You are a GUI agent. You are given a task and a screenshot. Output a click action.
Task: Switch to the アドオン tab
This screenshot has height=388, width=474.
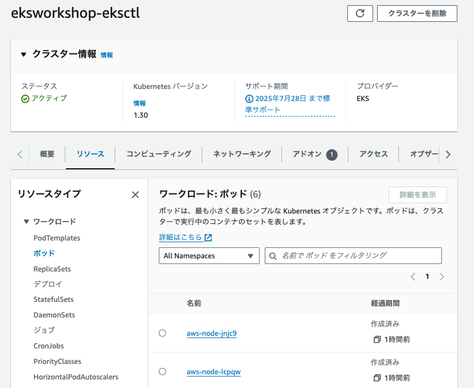[315, 154]
